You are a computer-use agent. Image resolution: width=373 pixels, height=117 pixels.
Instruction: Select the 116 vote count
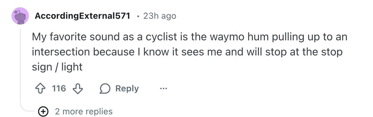pyautogui.click(x=59, y=88)
